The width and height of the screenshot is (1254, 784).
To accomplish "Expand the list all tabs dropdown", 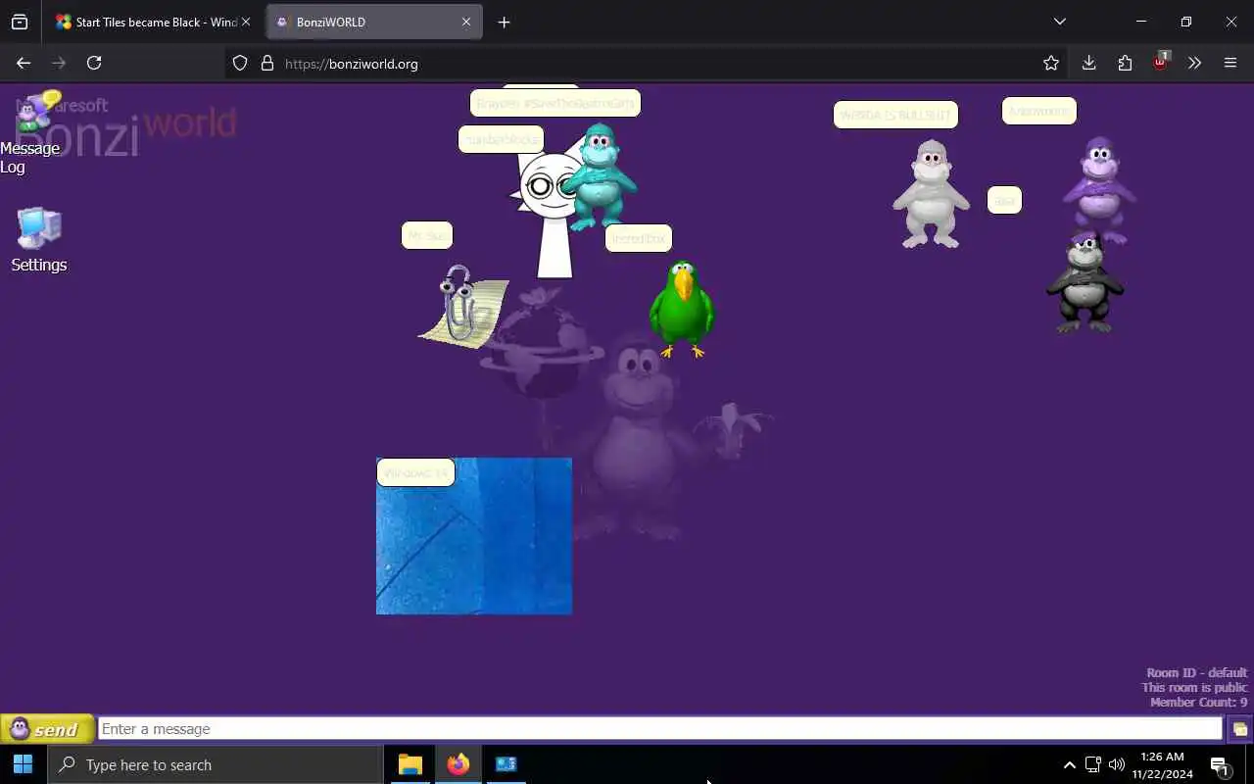I will pos(1059,22).
